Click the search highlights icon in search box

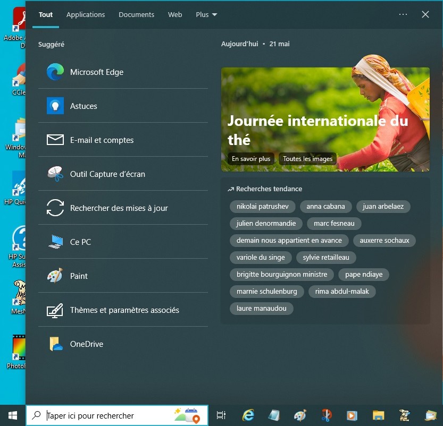[x=187, y=415]
